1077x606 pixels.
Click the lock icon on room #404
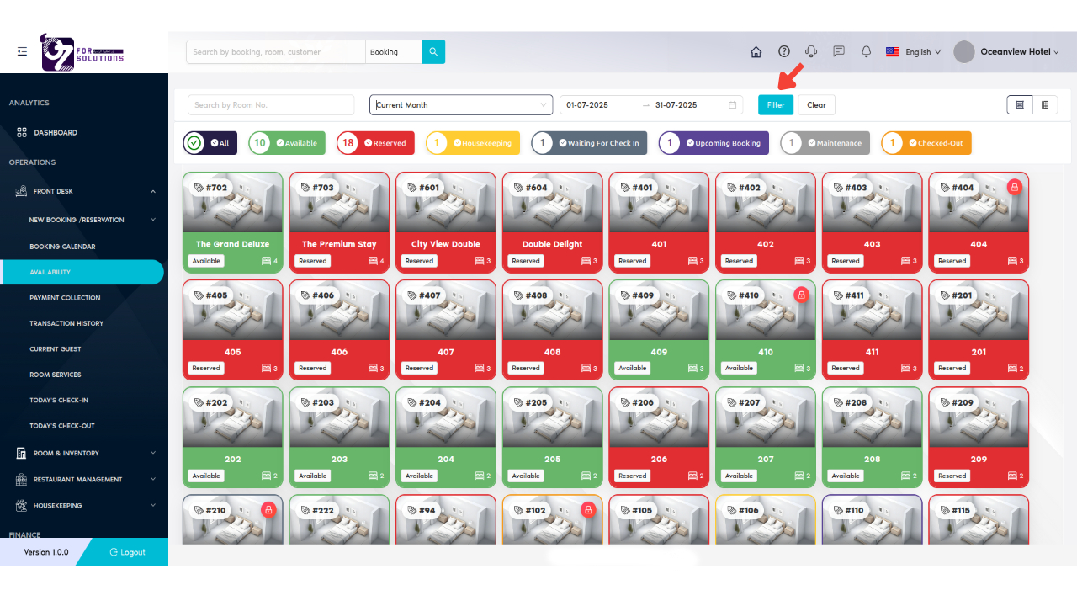tap(1014, 188)
